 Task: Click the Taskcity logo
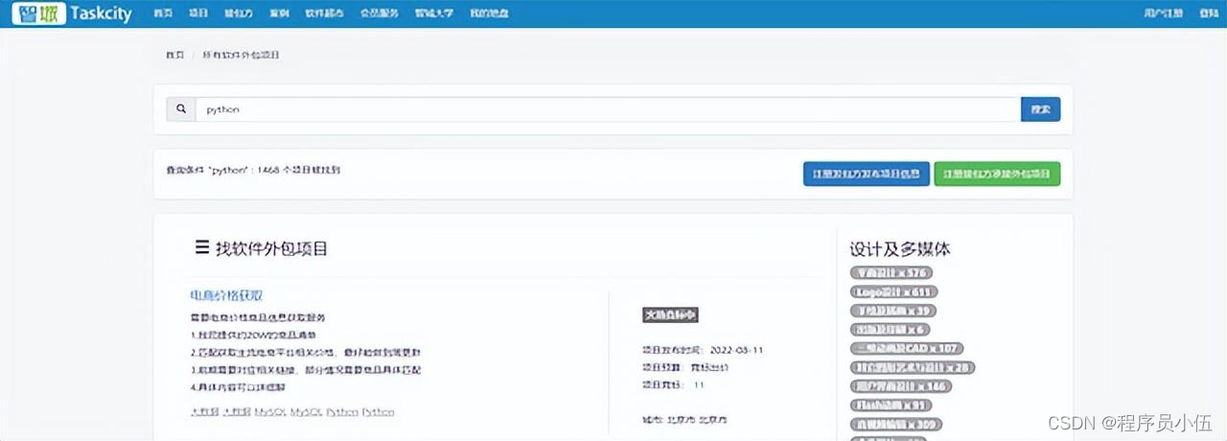pos(72,13)
